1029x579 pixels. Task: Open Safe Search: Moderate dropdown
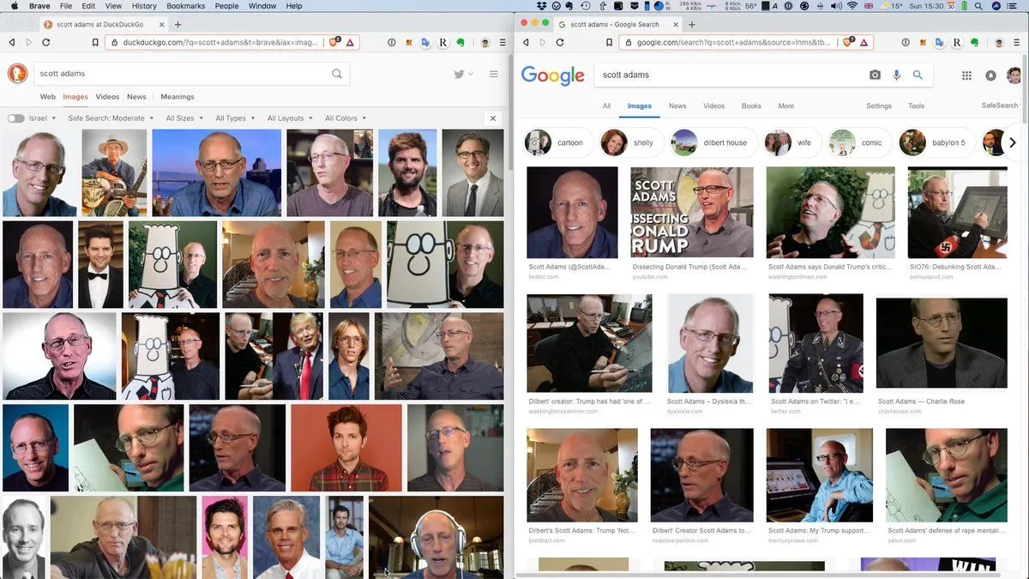(x=111, y=118)
